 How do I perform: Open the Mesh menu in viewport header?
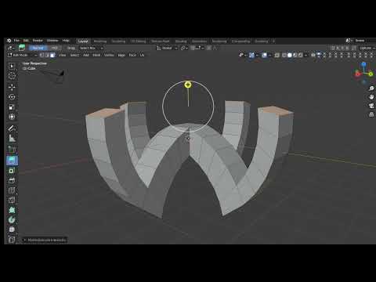point(96,55)
